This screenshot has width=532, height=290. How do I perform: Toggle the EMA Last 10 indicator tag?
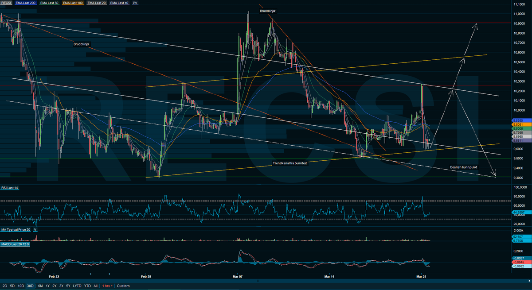[x=120, y=3]
